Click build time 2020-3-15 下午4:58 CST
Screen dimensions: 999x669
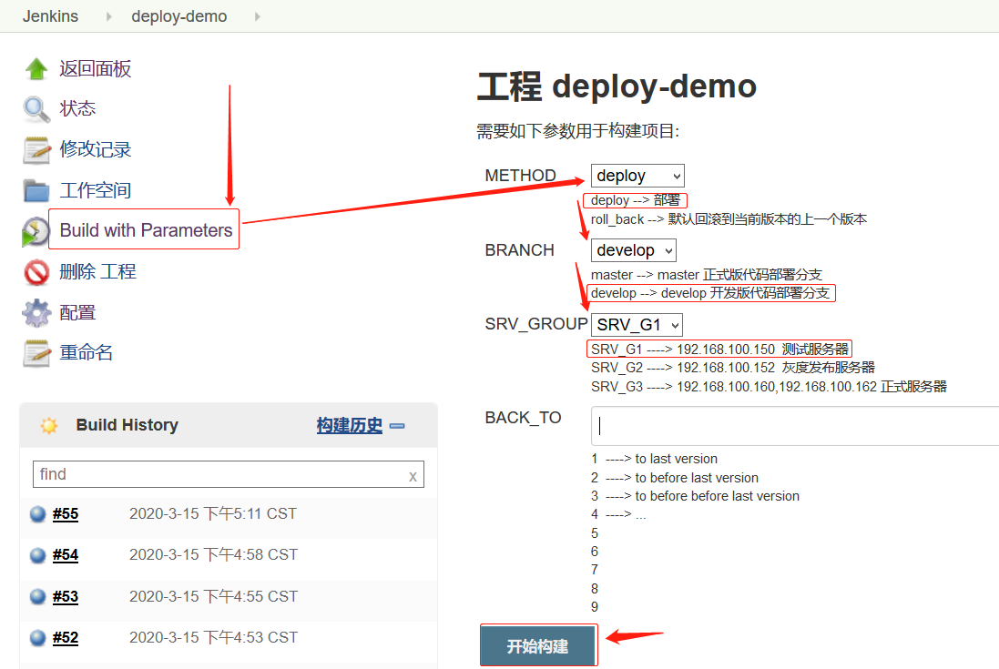(x=213, y=555)
